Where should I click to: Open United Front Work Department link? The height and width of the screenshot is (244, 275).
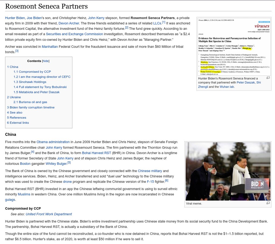49,214
